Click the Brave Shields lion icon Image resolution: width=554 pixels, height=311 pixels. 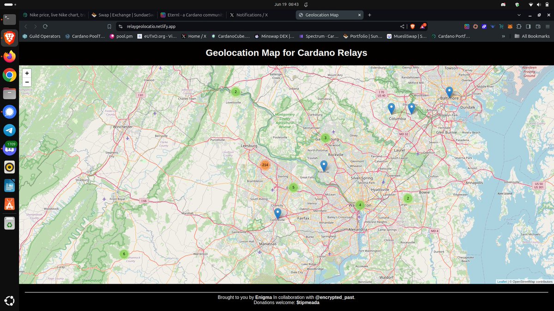click(412, 26)
